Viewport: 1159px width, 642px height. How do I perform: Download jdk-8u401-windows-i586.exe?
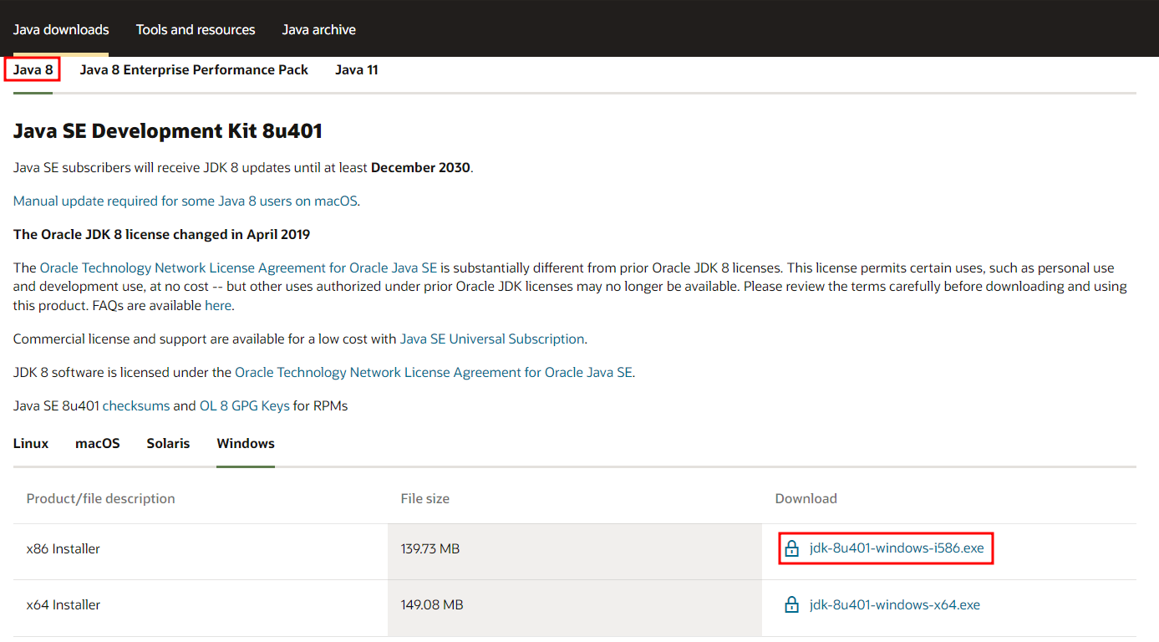[x=897, y=549]
